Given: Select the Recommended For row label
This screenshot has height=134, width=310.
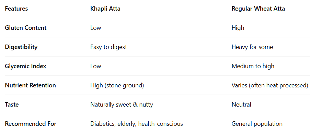Looking at the screenshot, I should pos(31,124).
